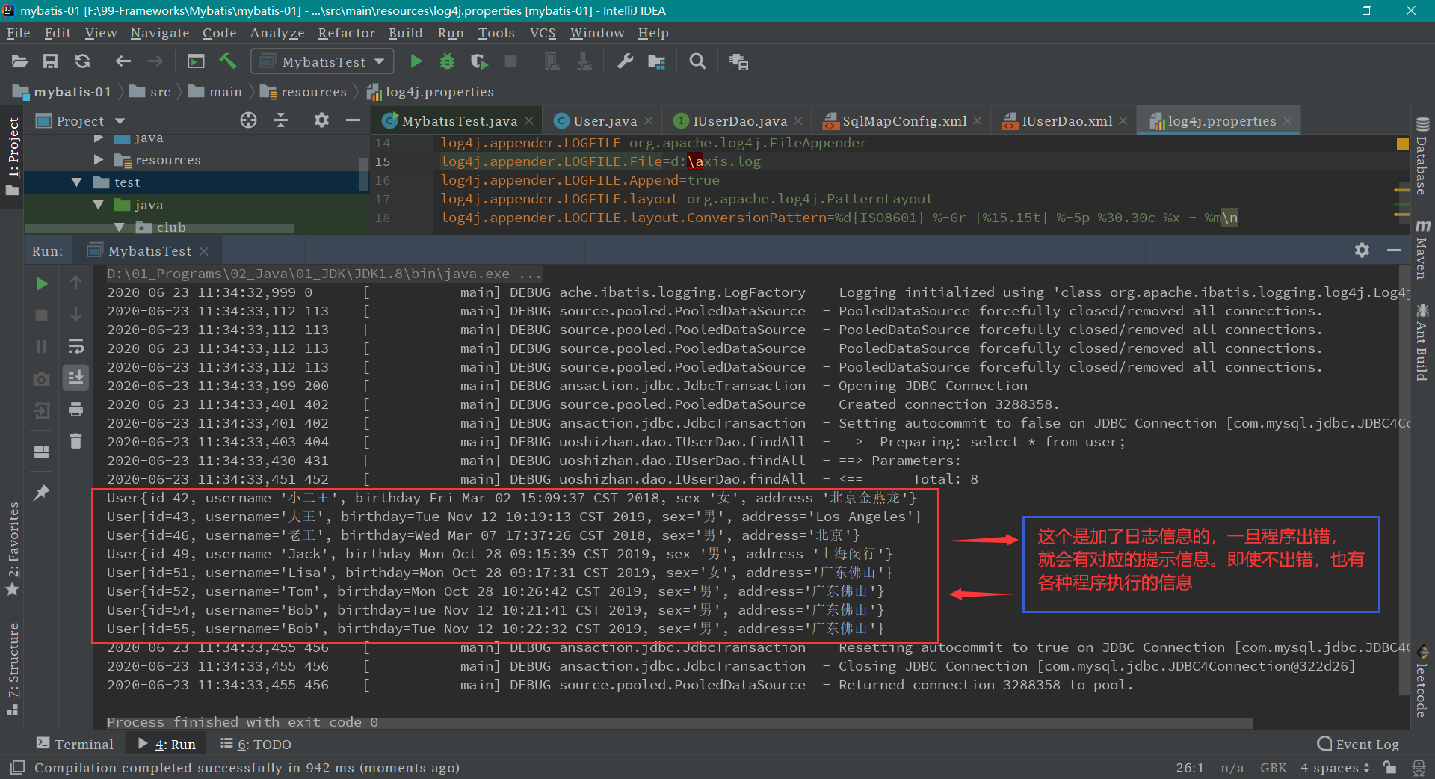Image resolution: width=1435 pixels, height=779 pixels.
Task: Toggle scroll to end in console
Action: tap(75, 378)
